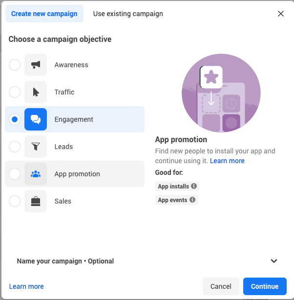Click the App promotion heading in details panel
The width and height of the screenshot is (294, 300).
coord(181,139)
